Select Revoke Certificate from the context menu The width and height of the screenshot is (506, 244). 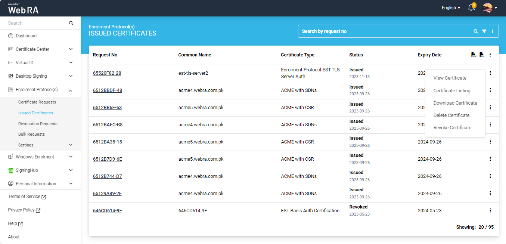(x=452, y=128)
